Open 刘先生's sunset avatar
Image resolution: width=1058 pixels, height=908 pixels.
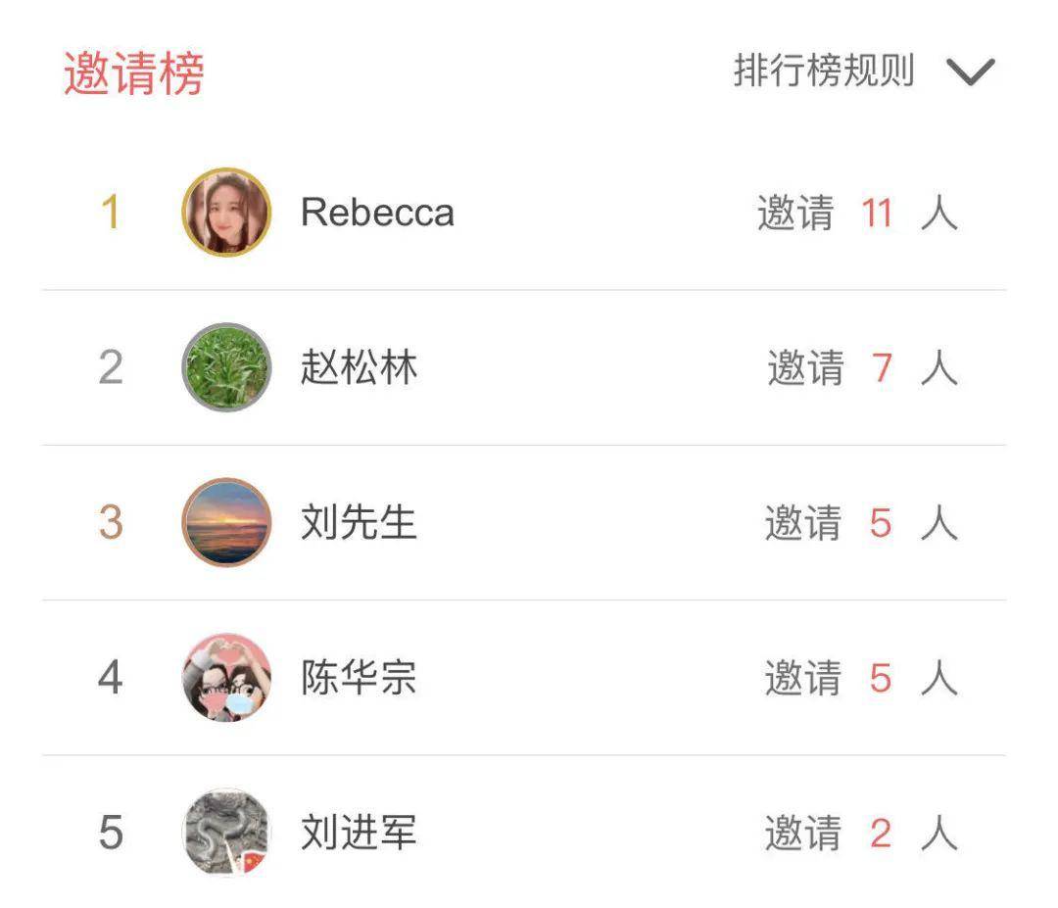coord(226,522)
